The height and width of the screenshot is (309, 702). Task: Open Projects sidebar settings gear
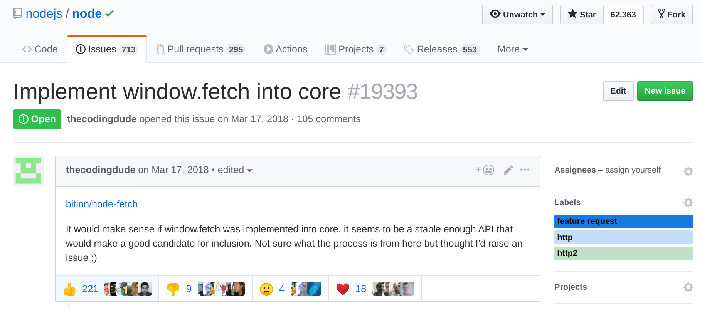tap(688, 287)
